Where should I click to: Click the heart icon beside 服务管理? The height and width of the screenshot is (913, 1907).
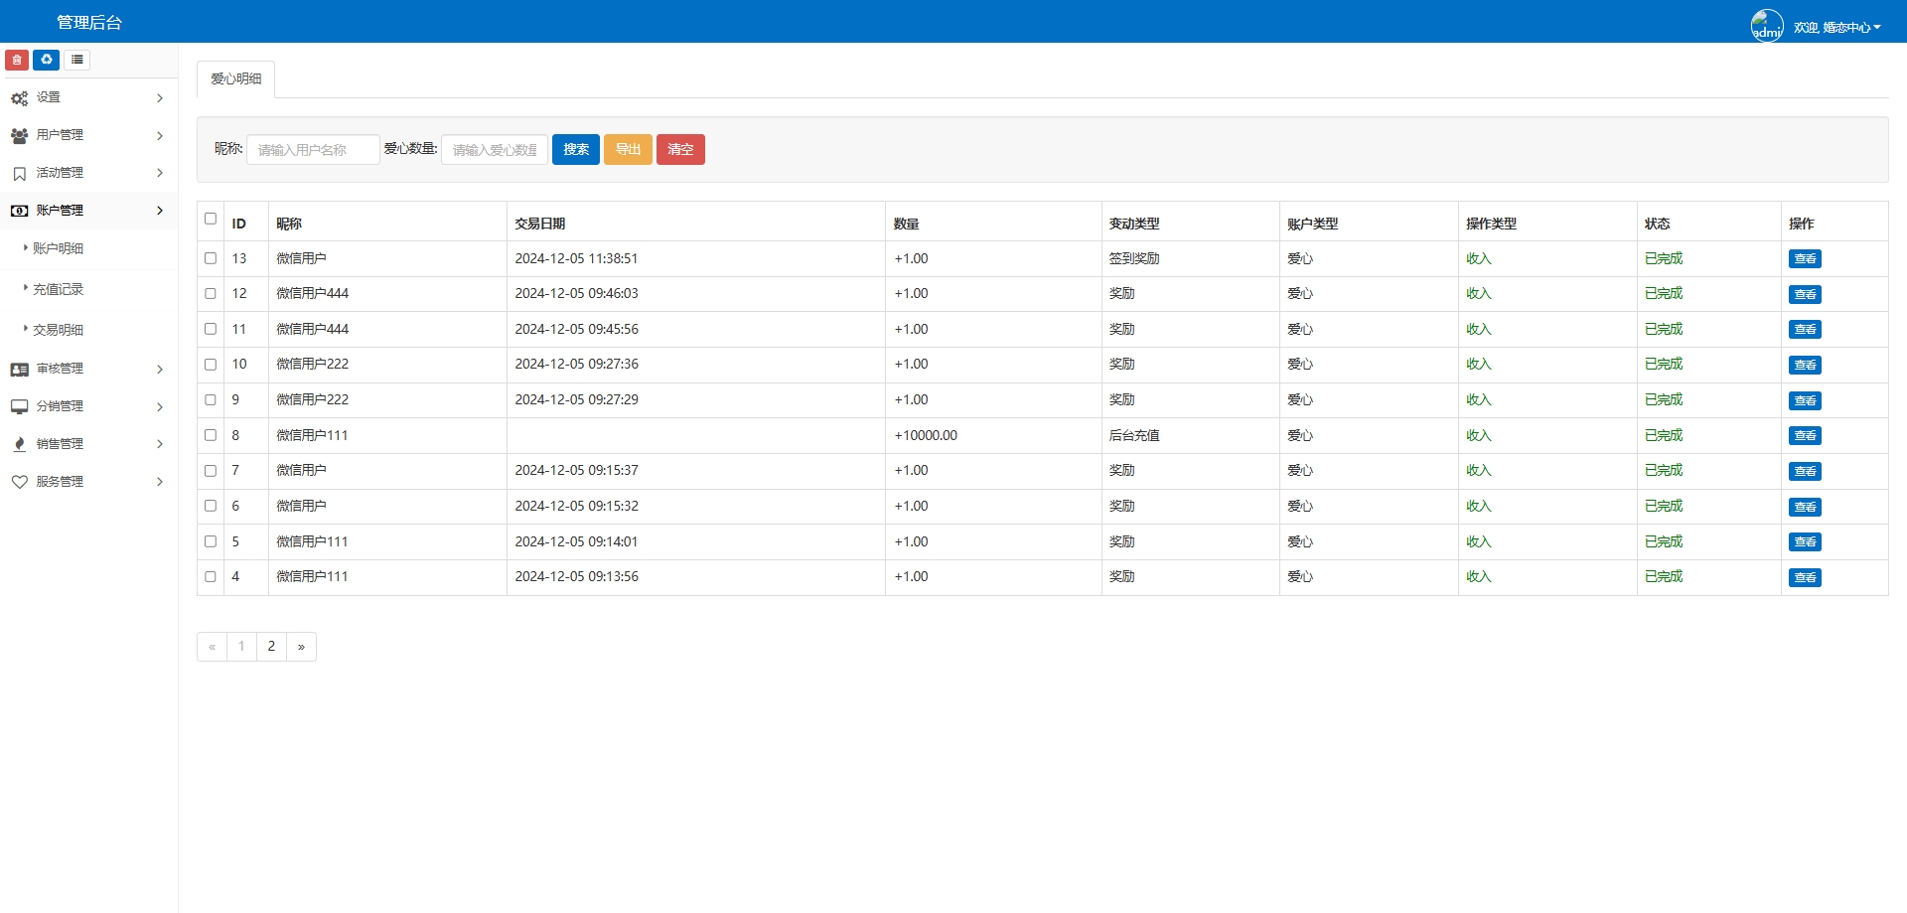[x=19, y=482]
